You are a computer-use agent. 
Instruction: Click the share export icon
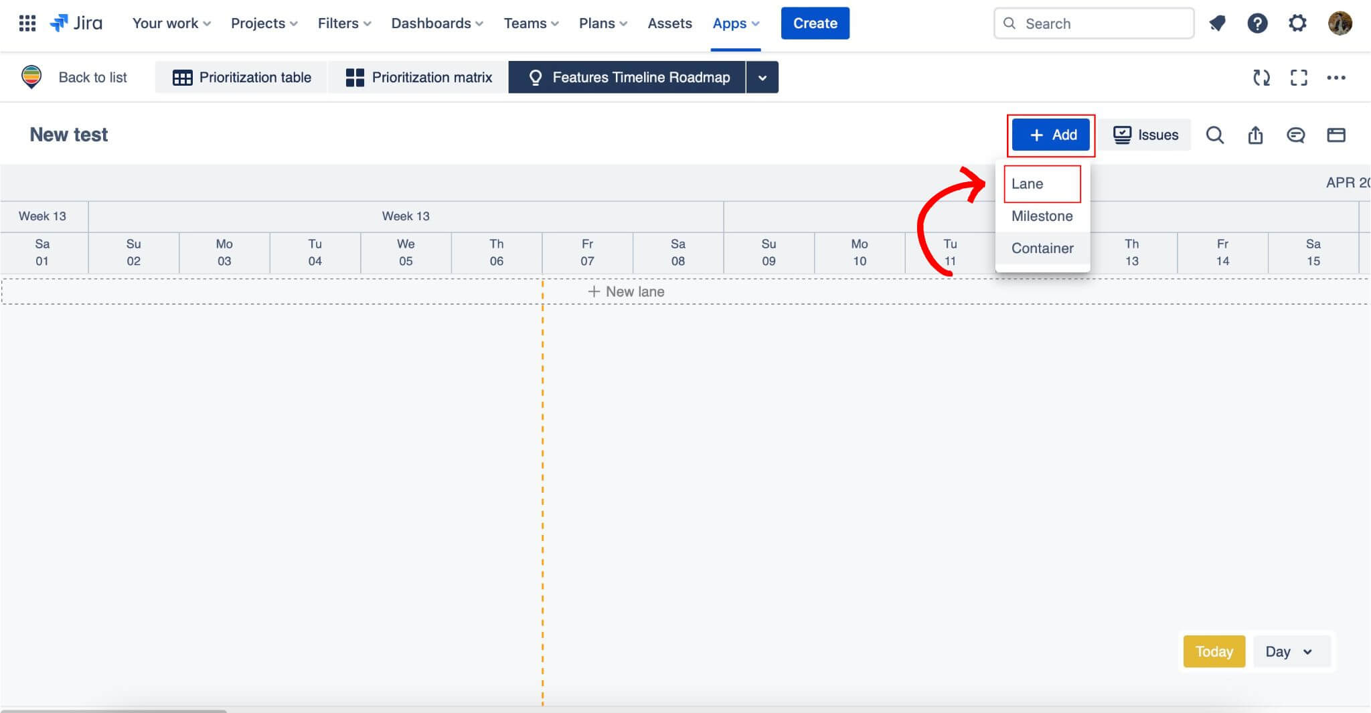(x=1255, y=135)
